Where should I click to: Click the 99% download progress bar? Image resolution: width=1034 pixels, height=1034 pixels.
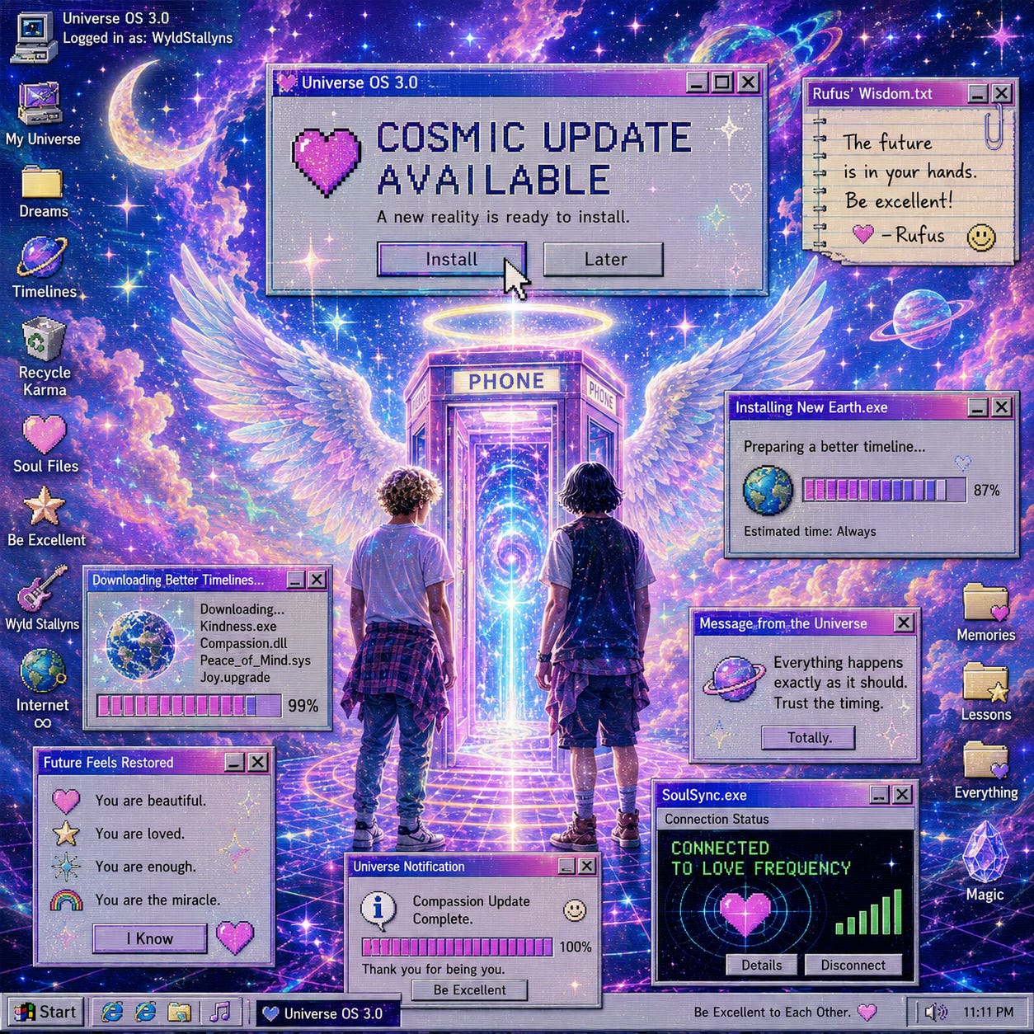(189, 706)
